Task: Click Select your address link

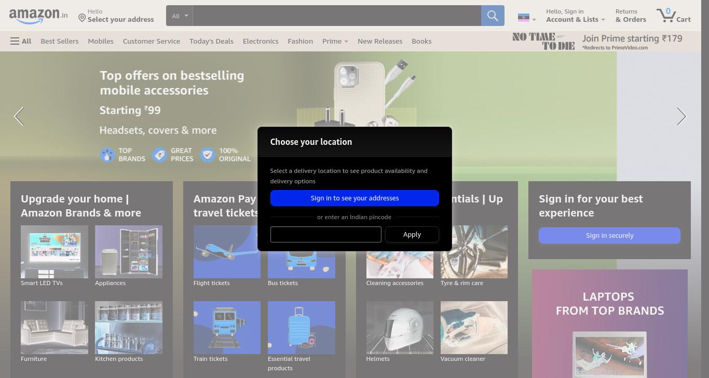Action: pyautogui.click(x=120, y=20)
